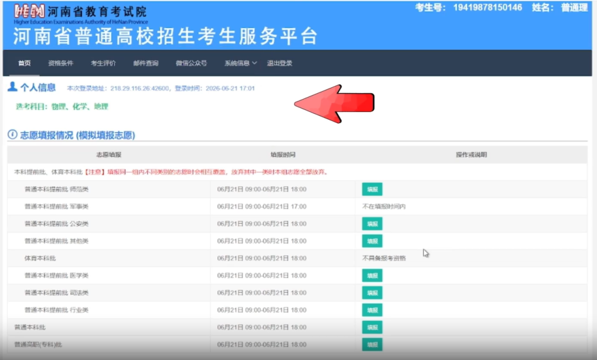
Task: Click the 军事类 time ending 17:00
Action: 261,207
